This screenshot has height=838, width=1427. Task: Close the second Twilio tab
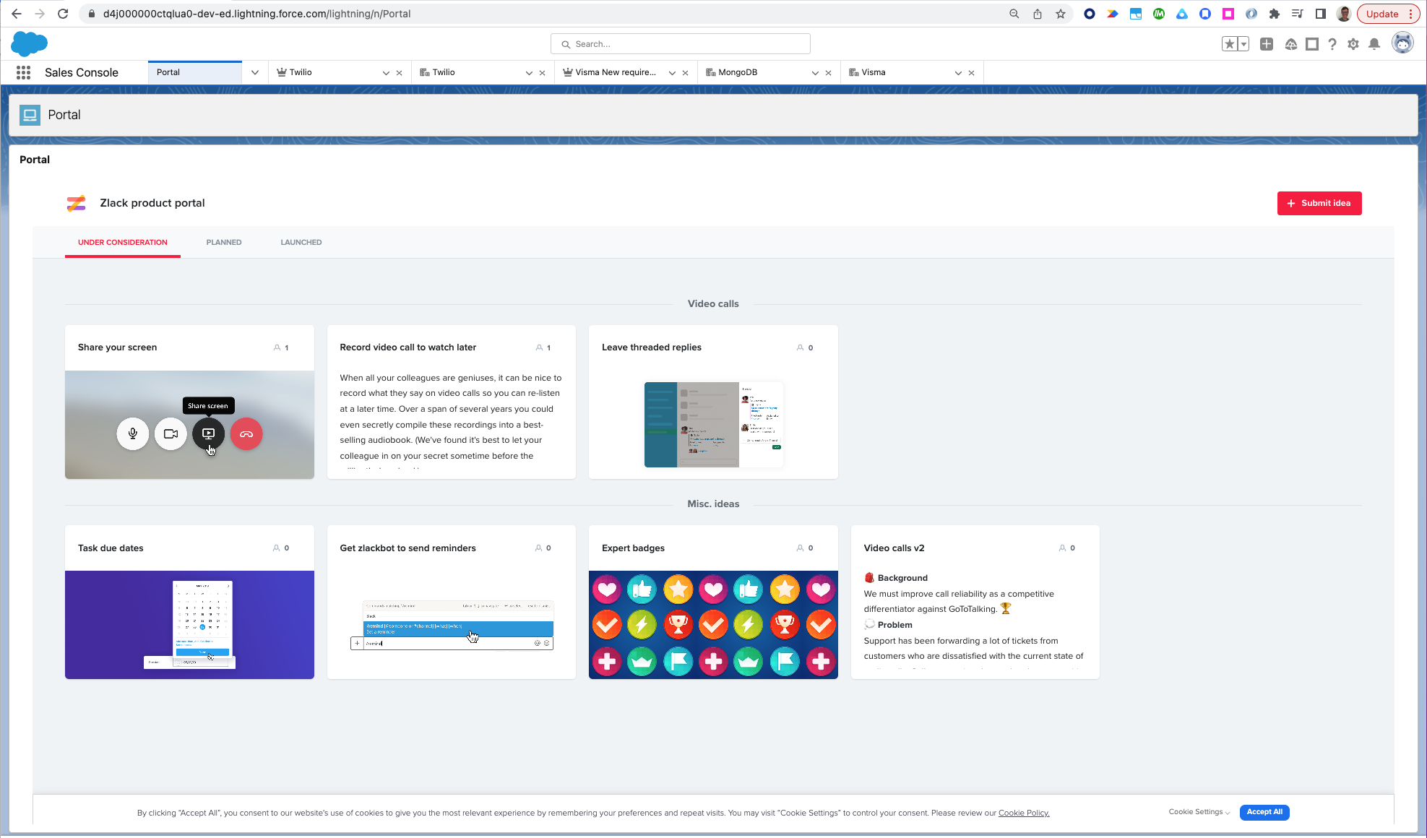pyautogui.click(x=542, y=73)
